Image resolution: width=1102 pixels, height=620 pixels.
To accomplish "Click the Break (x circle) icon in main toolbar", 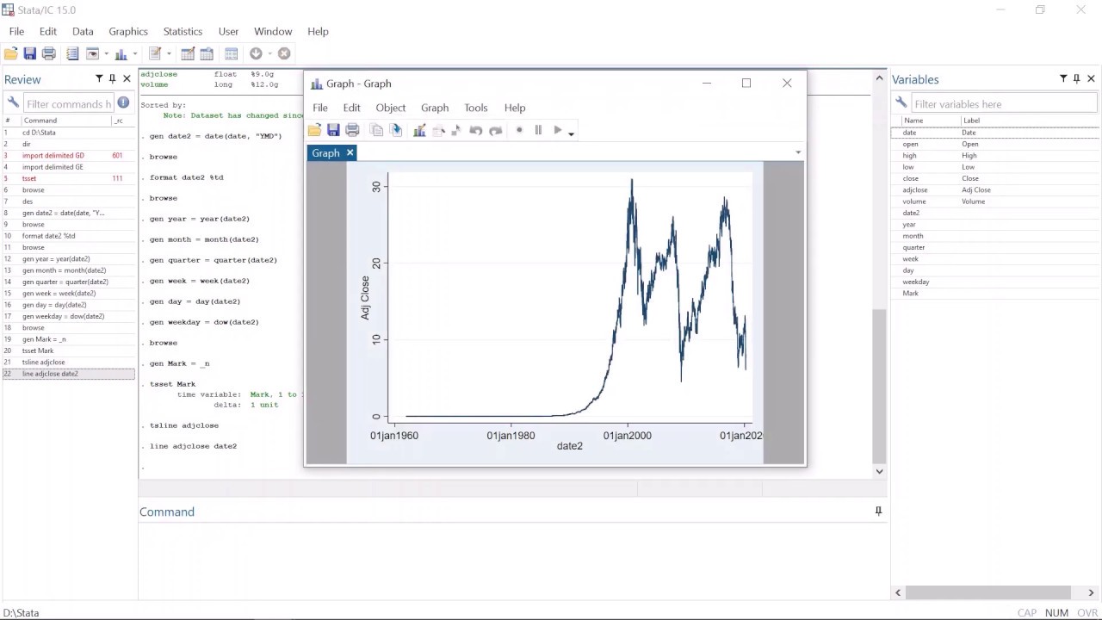I will coord(284,53).
